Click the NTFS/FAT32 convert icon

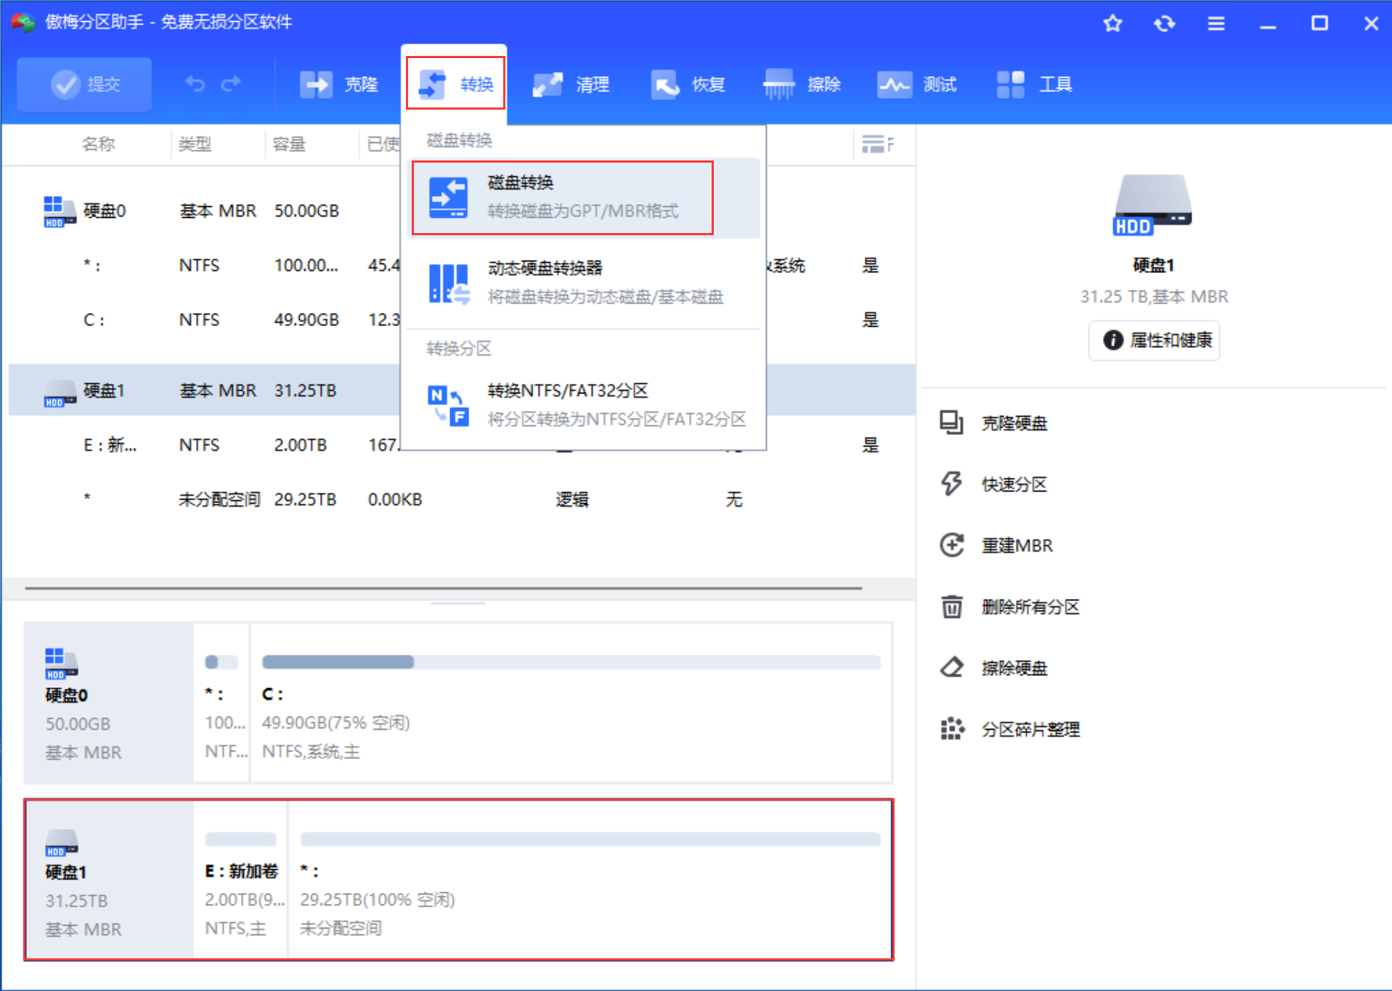click(448, 405)
